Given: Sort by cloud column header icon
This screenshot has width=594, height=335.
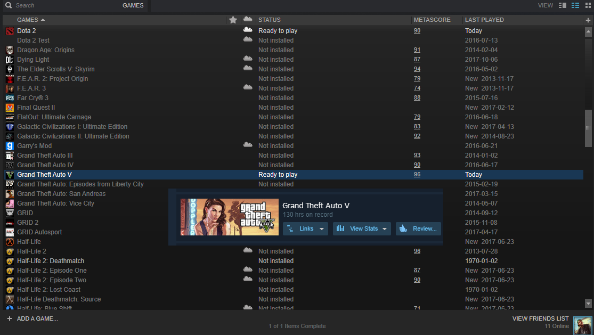Looking at the screenshot, I should pos(248,19).
